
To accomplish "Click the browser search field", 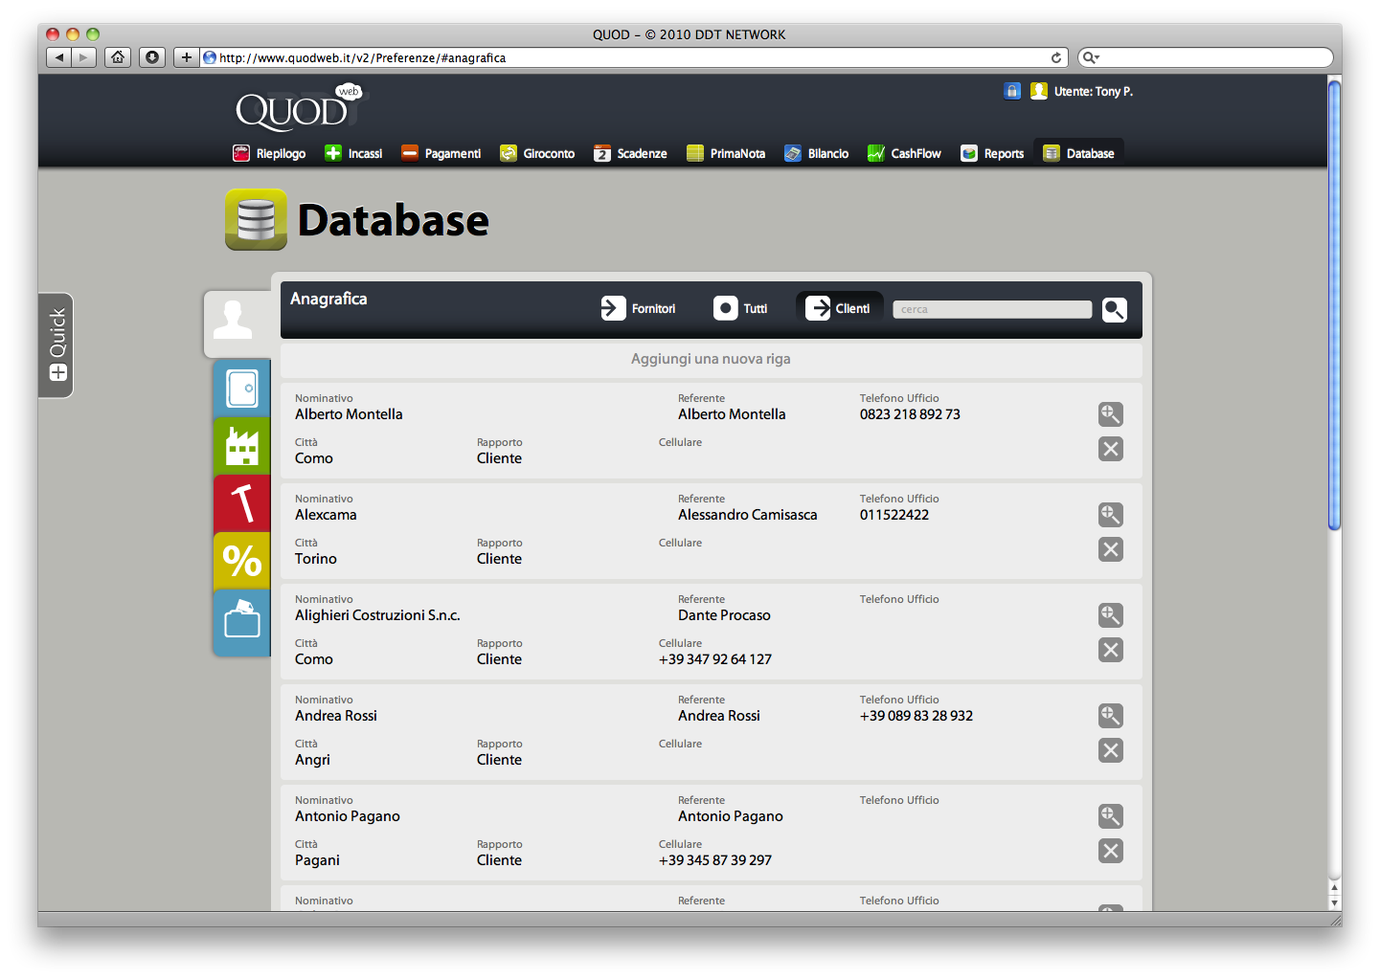I will (x=1206, y=57).
